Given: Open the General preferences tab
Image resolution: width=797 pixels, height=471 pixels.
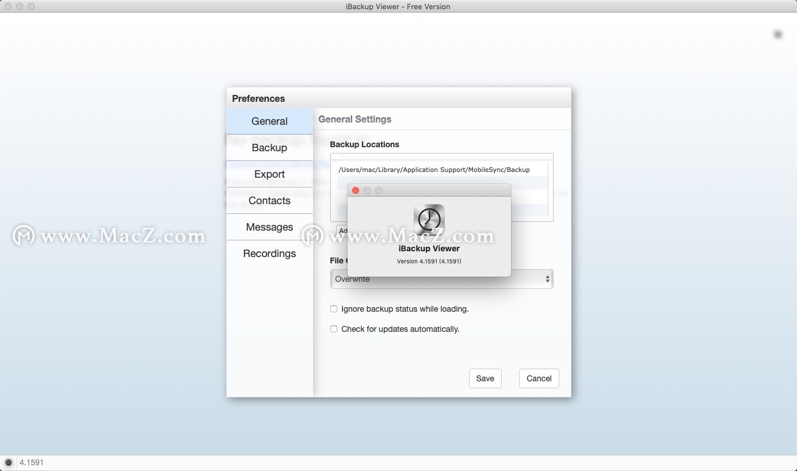Looking at the screenshot, I should coord(269,121).
